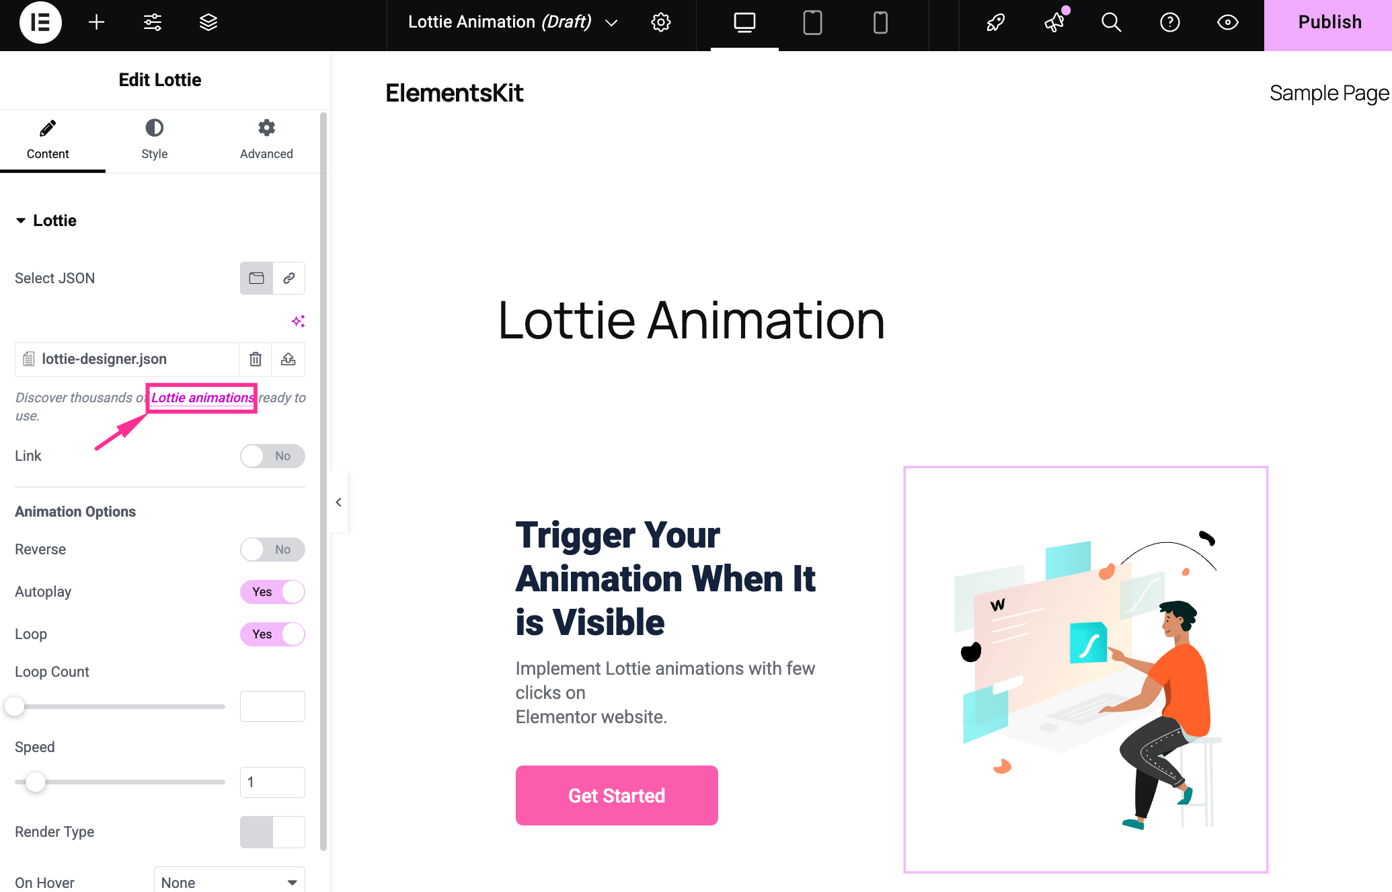This screenshot has width=1392, height=892.
Task: Disable the Autoplay toggle
Action: point(272,592)
